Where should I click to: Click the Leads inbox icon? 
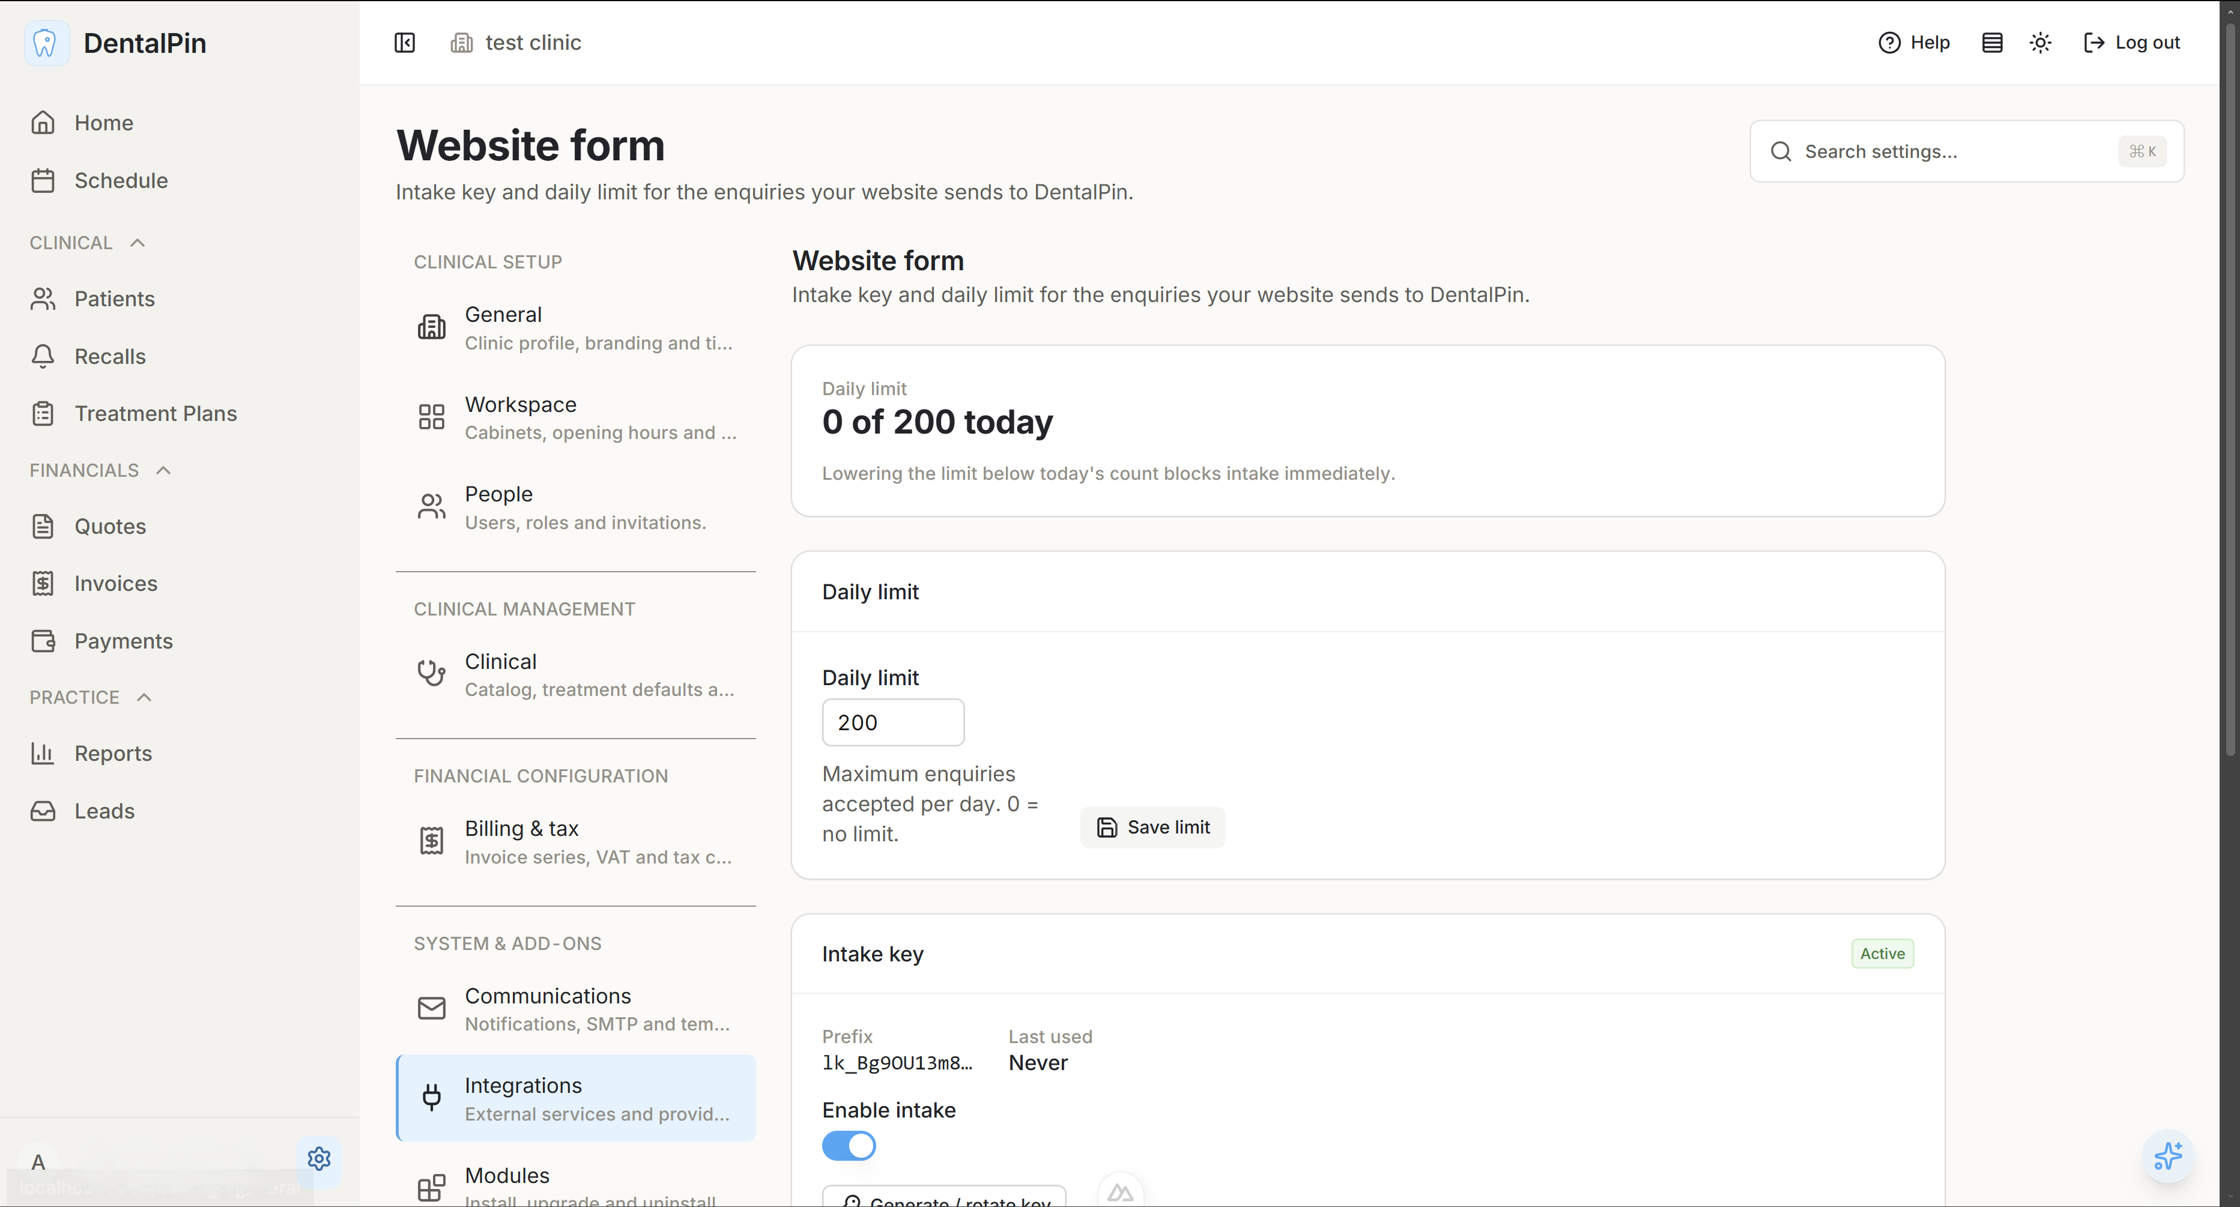[x=43, y=811]
